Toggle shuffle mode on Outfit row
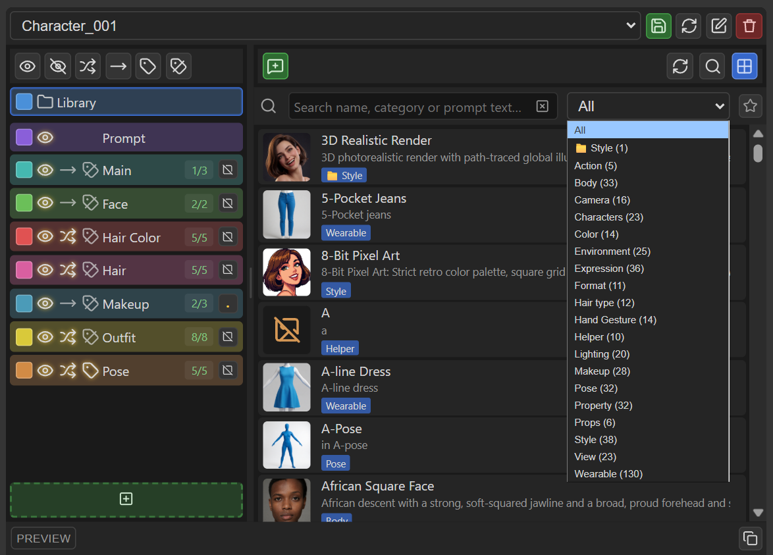 click(68, 337)
